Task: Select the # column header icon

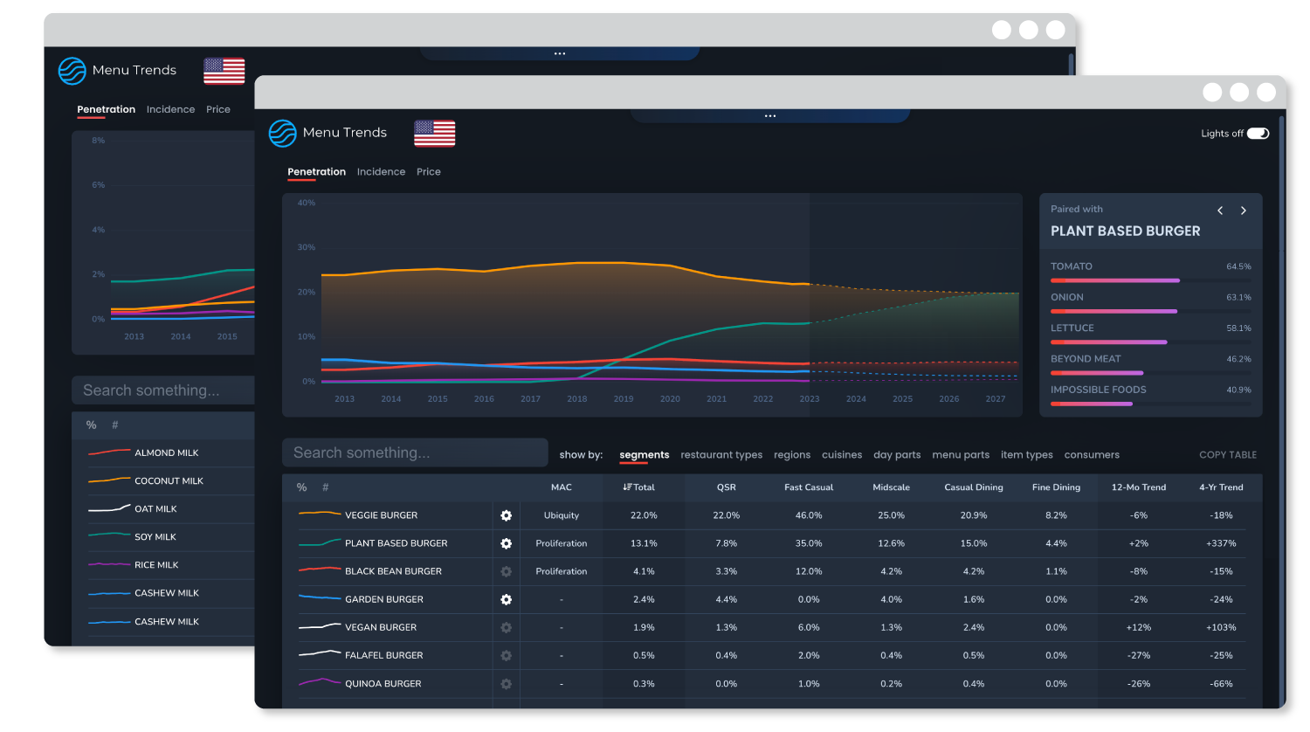Action: (x=325, y=487)
